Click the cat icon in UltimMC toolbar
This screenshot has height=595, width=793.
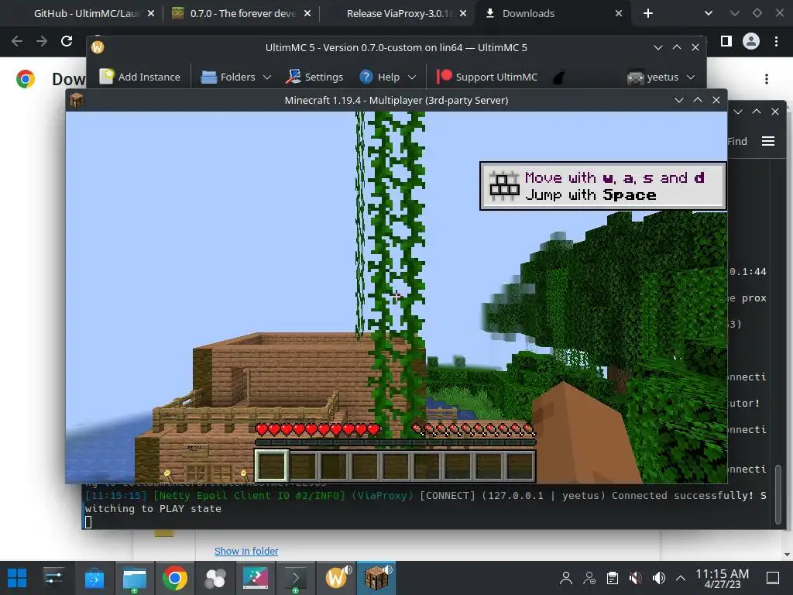click(559, 77)
